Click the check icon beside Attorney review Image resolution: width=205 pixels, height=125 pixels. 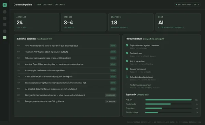127,61
